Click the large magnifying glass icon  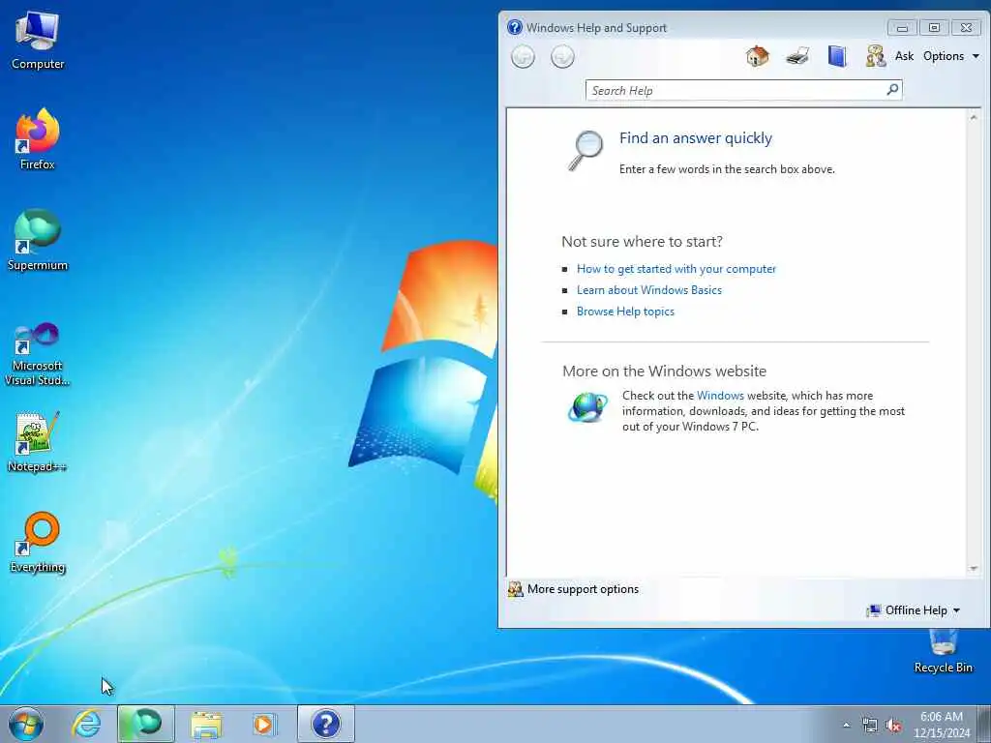tap(586, 150)
